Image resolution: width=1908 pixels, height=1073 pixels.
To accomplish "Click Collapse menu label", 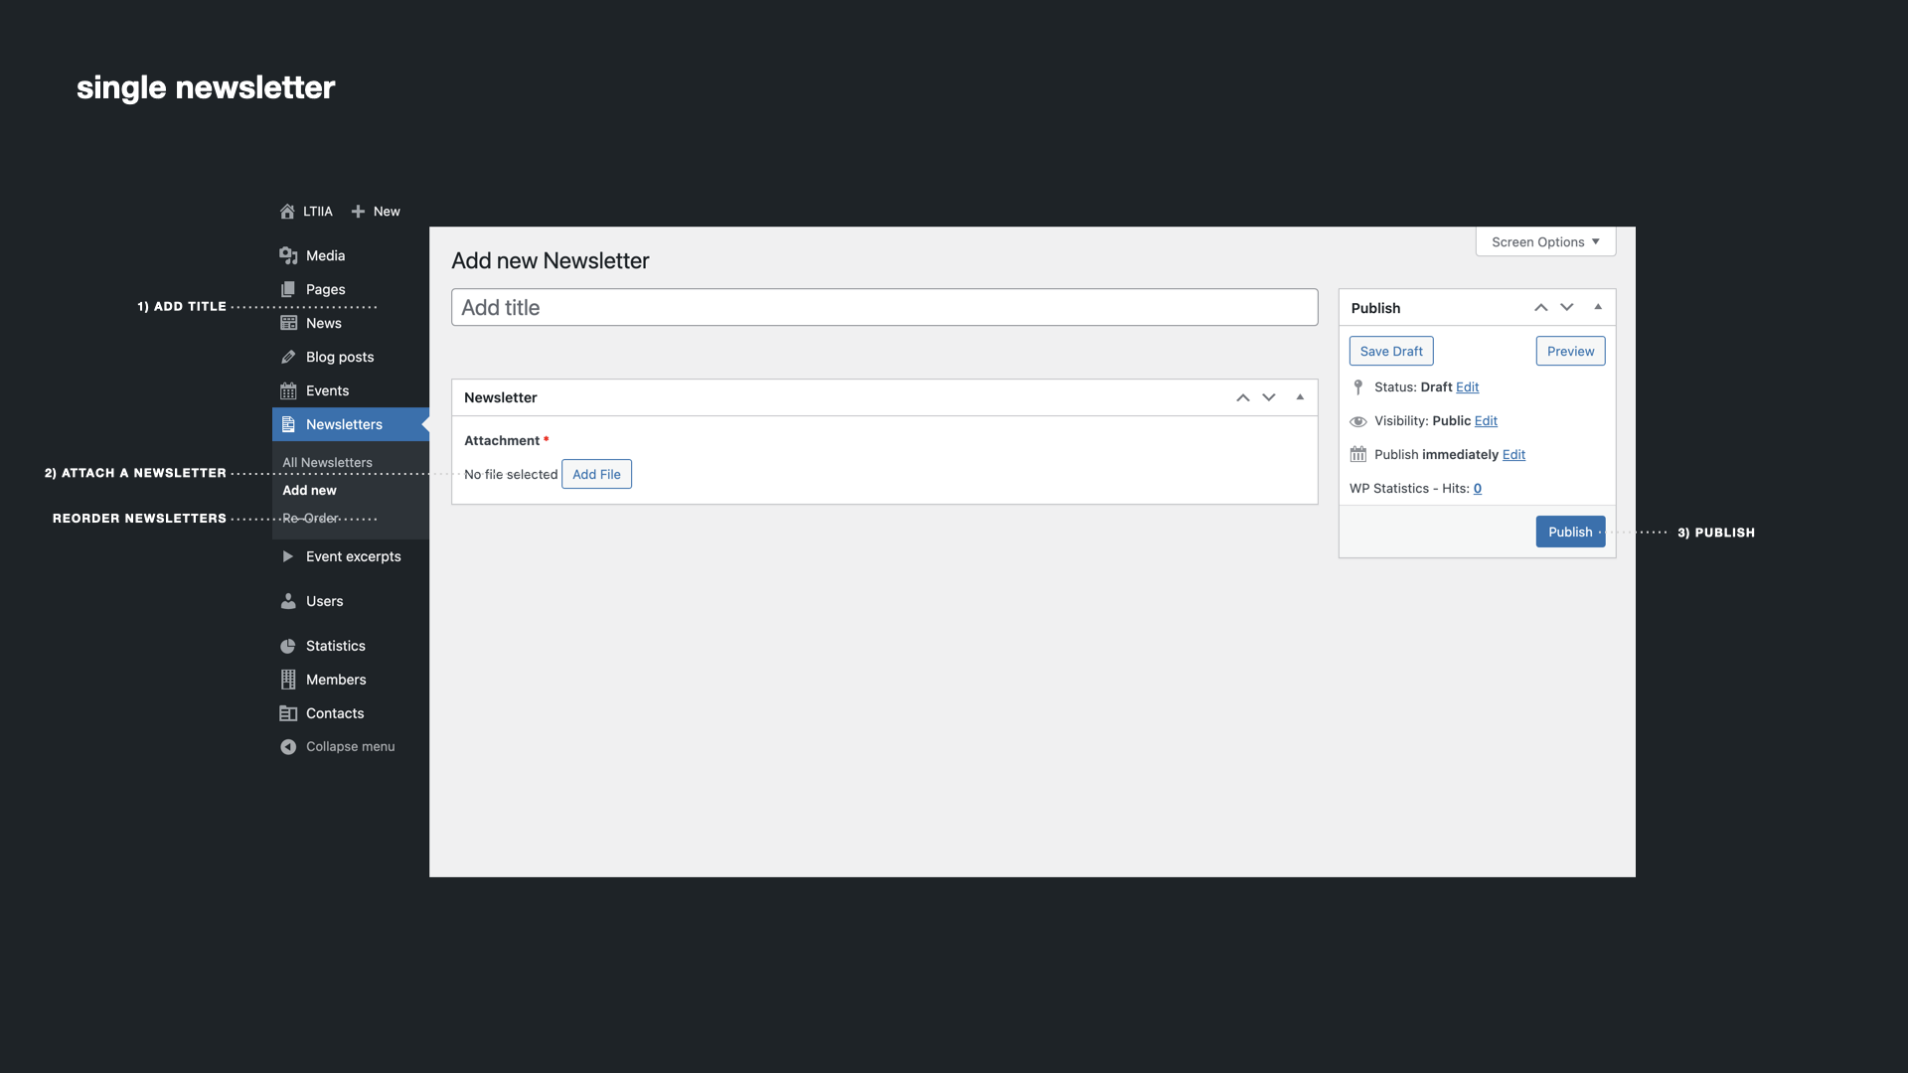I will click(x=351, y=747).
